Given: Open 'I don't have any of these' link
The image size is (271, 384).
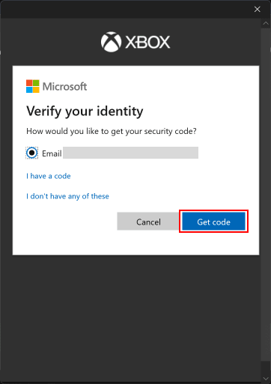Looking at the screenshot, I should pyautogui.click(x=67, y=196).
